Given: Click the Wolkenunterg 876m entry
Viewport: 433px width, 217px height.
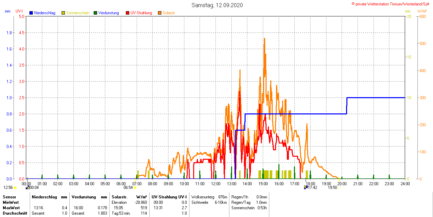Looking at the screenshot, I should pyautogui.click(x=209, y=197).
